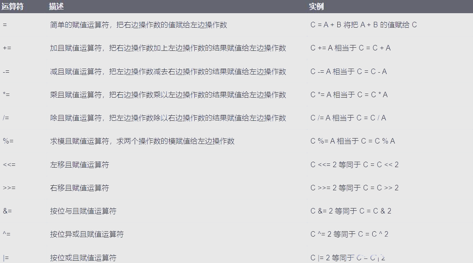Select the ^= operator cell
Viewport: 473px width, 263px height.
pyautogui.click(x=7, y=234)
